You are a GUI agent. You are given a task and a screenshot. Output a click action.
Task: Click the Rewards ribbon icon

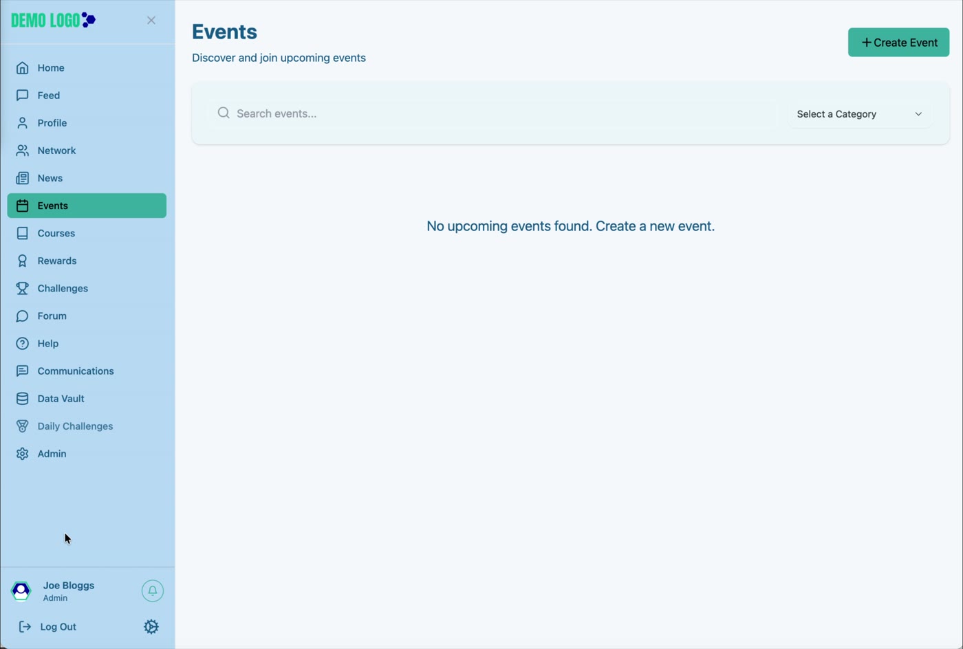[x=23, y=261]
